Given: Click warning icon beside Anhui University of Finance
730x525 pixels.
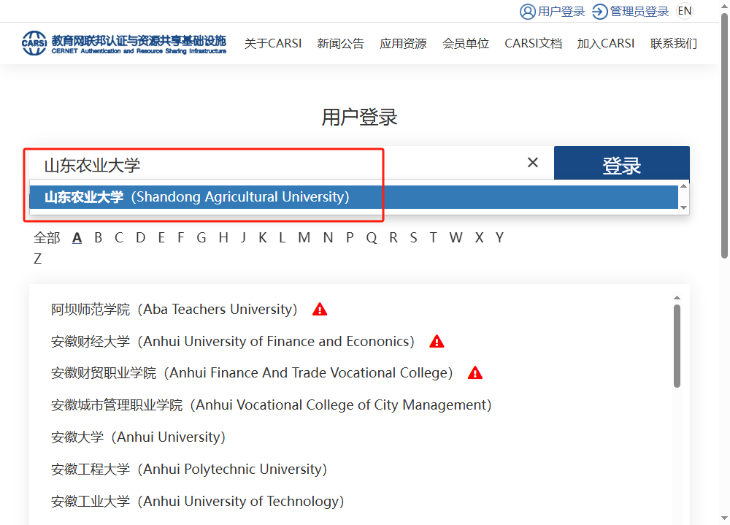Looking at the screenshot, I should [x=437, y=342].
